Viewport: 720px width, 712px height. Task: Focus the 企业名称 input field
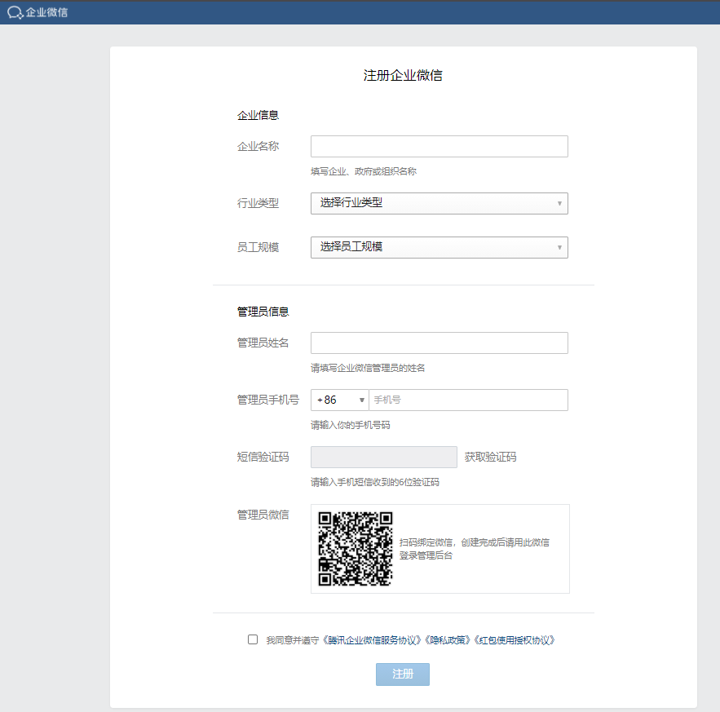coord(439,147)
